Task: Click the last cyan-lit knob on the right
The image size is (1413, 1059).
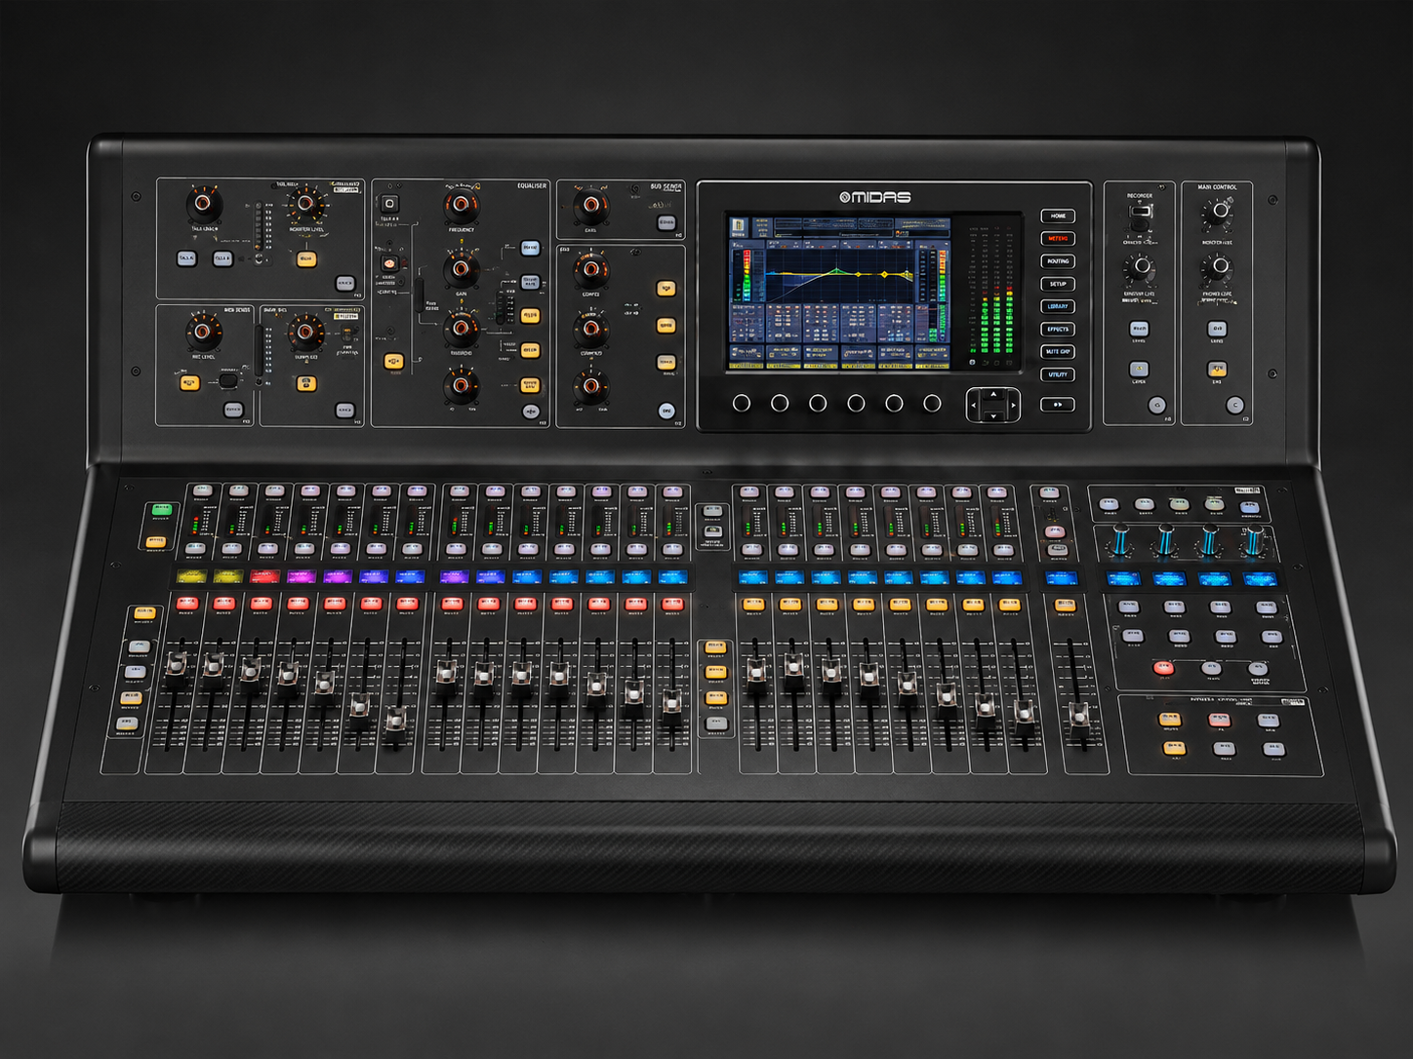Action: pyautogui.click(x=1254, y=539)
